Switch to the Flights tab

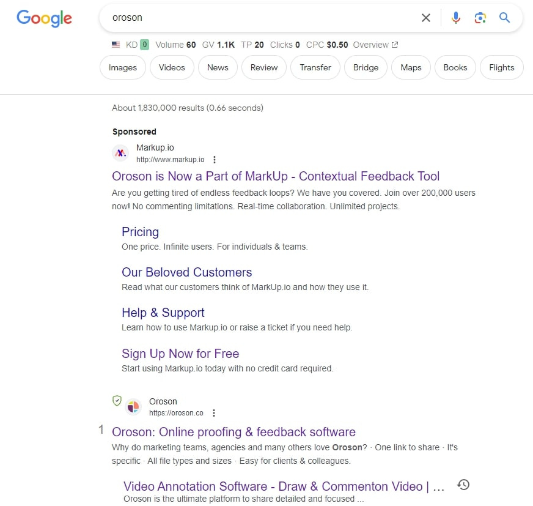pos(502,67)
